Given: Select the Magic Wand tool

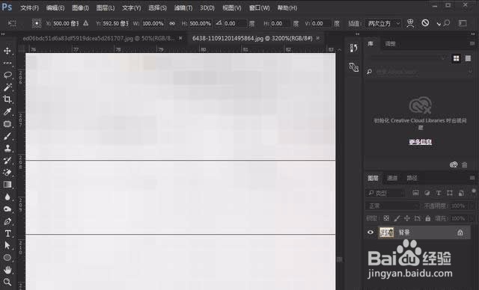Looking at the screenshot, I should (x=7, y=87).
